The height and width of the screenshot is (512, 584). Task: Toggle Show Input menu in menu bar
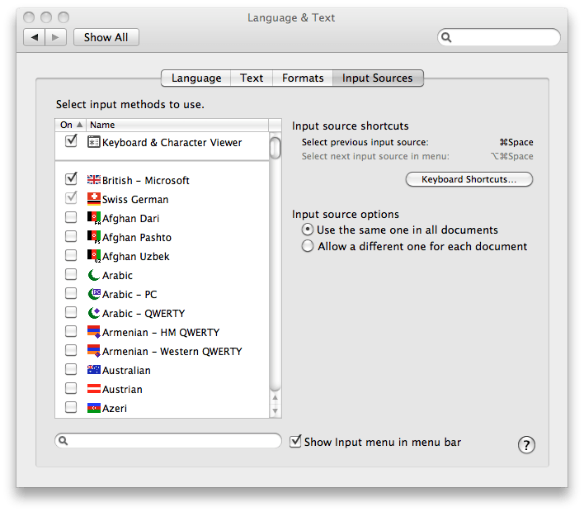pos(295,441)
